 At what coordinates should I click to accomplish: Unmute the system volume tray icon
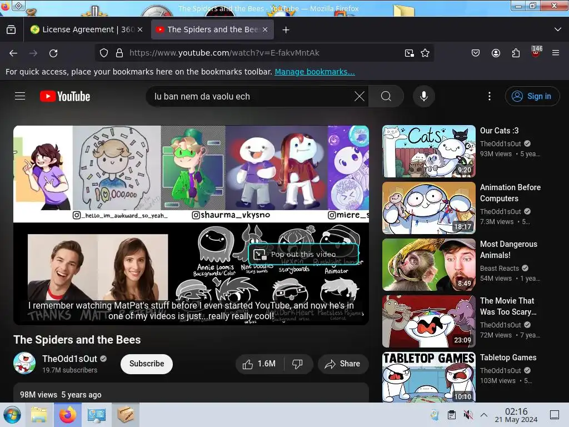[468, 415]
